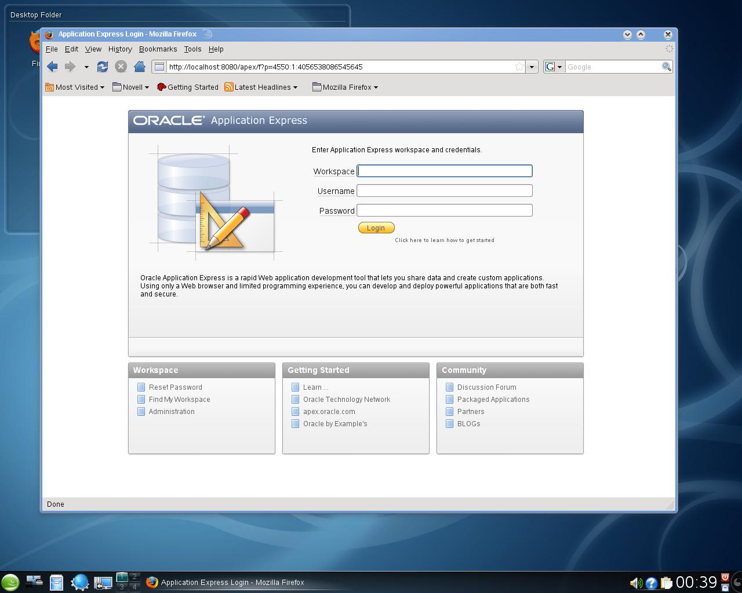Open the Help menu
This screenshot has height=593, width=742.
(x=216, y=49)
